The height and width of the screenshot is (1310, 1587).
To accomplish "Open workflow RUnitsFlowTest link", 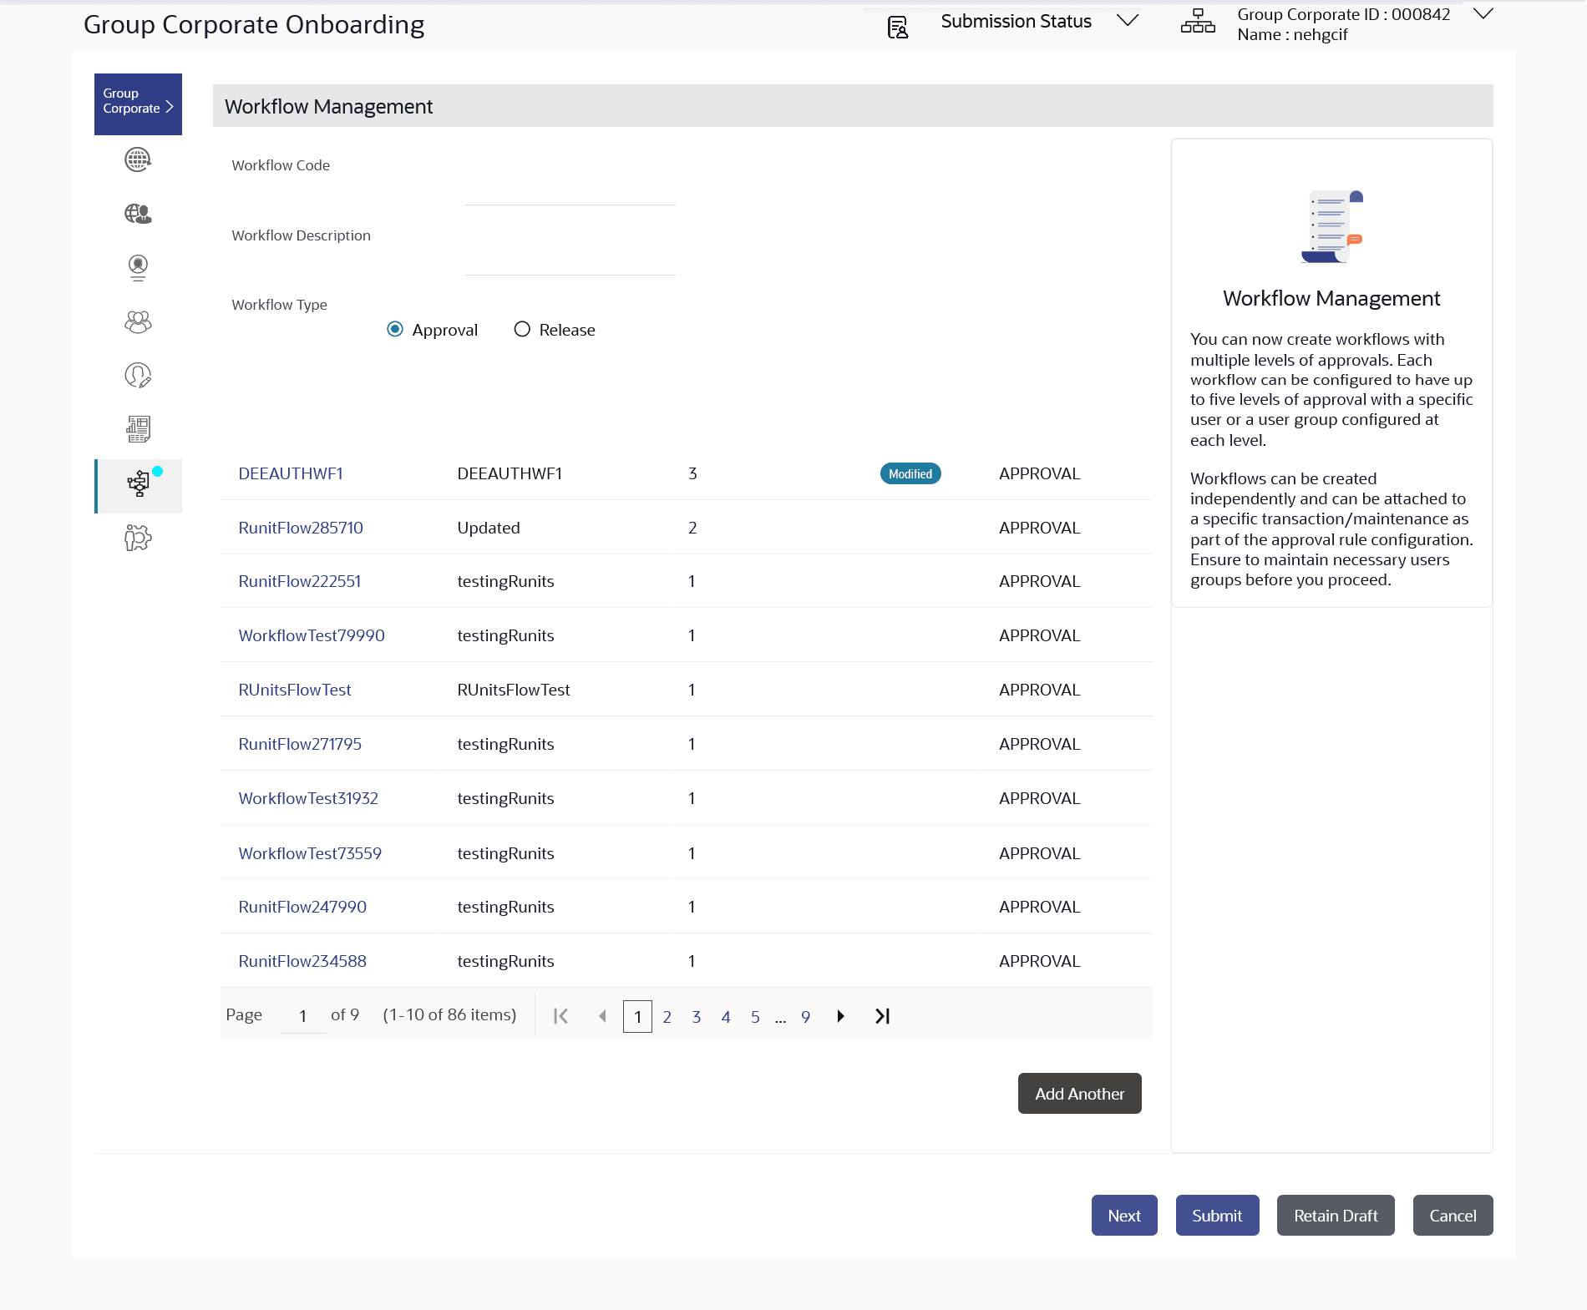I will click(295, 690).
